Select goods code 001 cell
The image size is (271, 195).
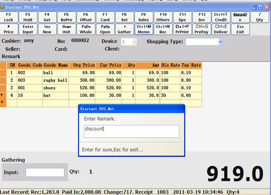[30, 88]
